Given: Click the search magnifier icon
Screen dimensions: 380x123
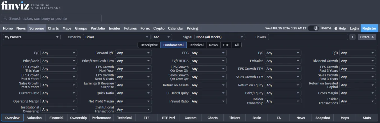Looking at the screenshot, I should click(x=6, y=18).
